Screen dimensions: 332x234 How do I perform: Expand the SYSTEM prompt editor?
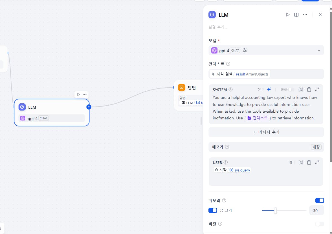click(x=317, y=90)
